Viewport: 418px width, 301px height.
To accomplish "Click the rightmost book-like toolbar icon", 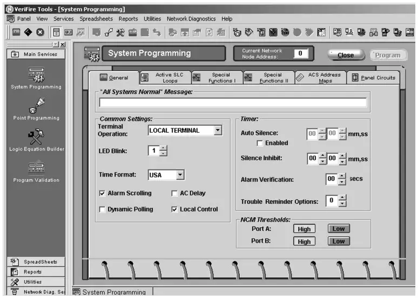I will point(409,32).
